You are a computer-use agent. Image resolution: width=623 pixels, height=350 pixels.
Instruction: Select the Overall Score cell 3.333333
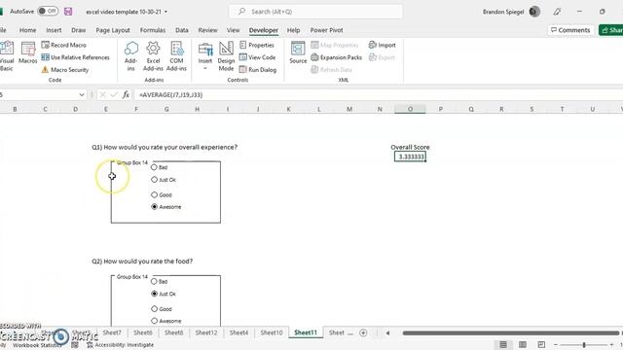pyautogui.click(x=410, y=157)
